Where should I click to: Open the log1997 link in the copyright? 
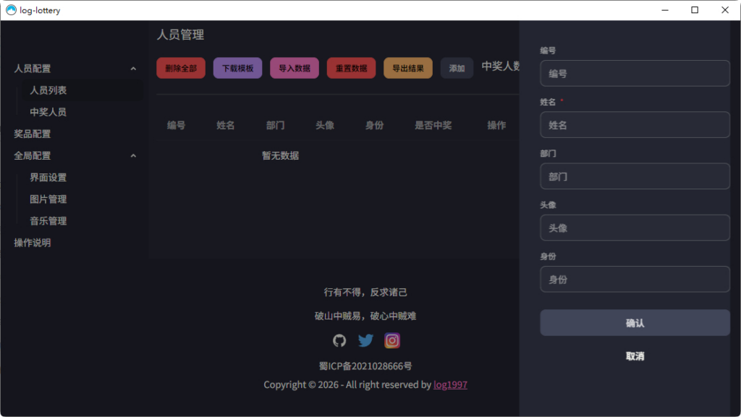tap(449, 384)
